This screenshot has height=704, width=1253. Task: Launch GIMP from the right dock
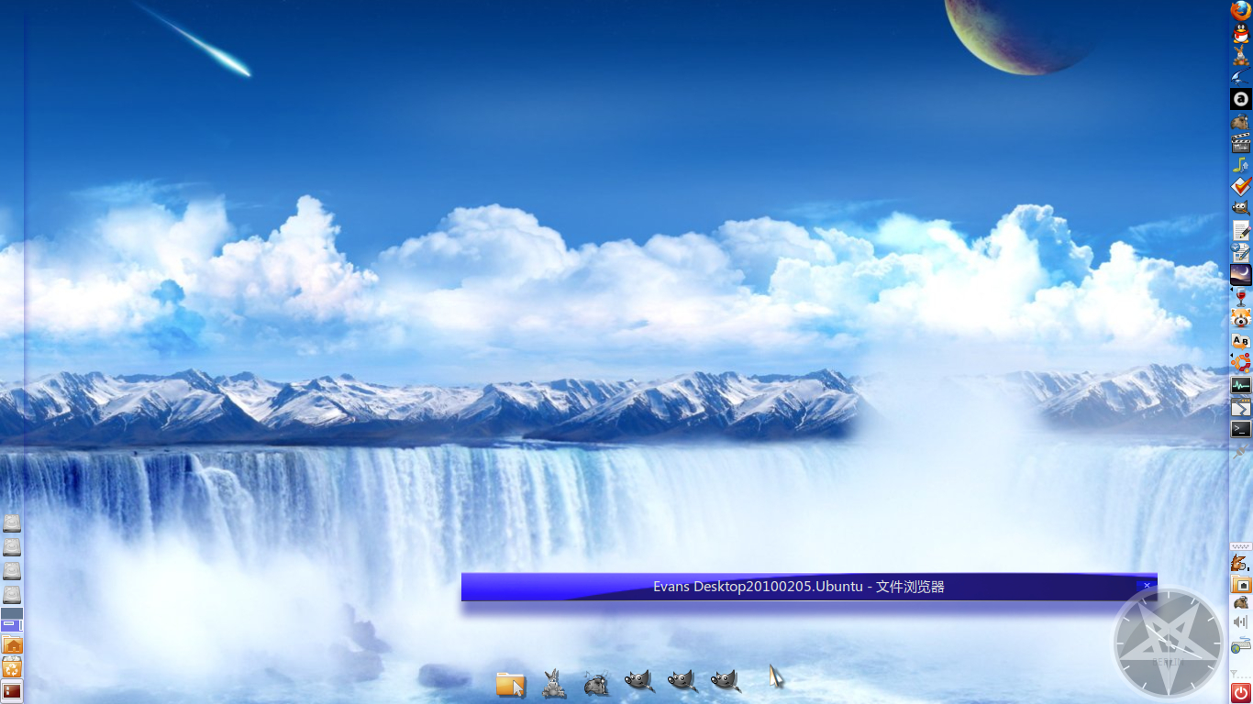pos(1241,208)
